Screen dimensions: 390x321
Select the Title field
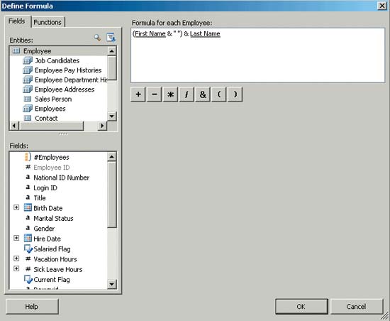pyautogui.click(x=40, y=198)
